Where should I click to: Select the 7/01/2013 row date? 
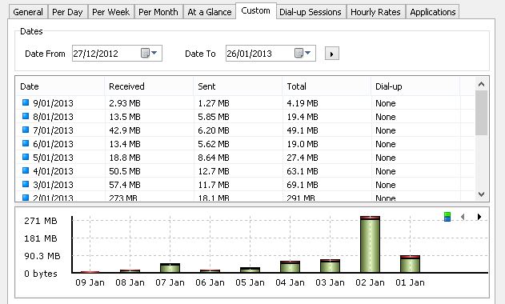click(53, 130)
